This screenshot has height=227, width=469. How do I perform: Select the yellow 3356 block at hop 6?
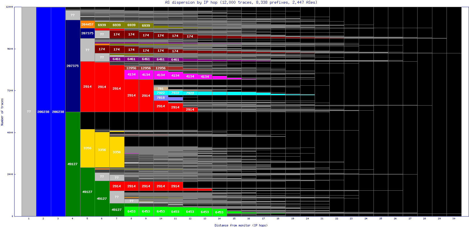tap(102, 150)
